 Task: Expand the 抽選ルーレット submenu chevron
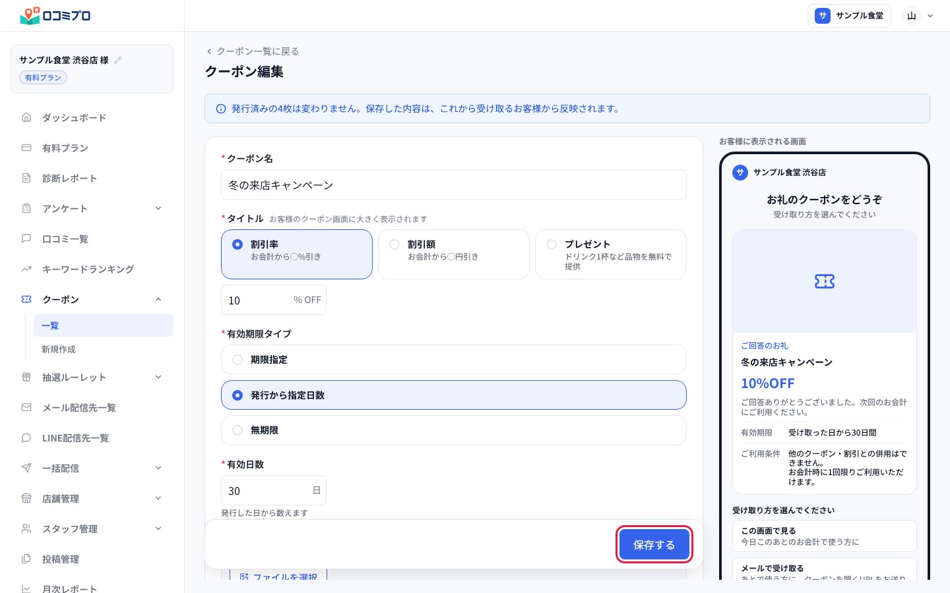(x=158, y=377)
